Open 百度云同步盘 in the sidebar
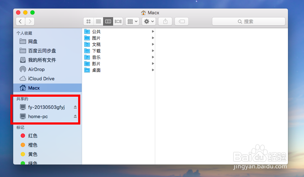 coord(47,51)
